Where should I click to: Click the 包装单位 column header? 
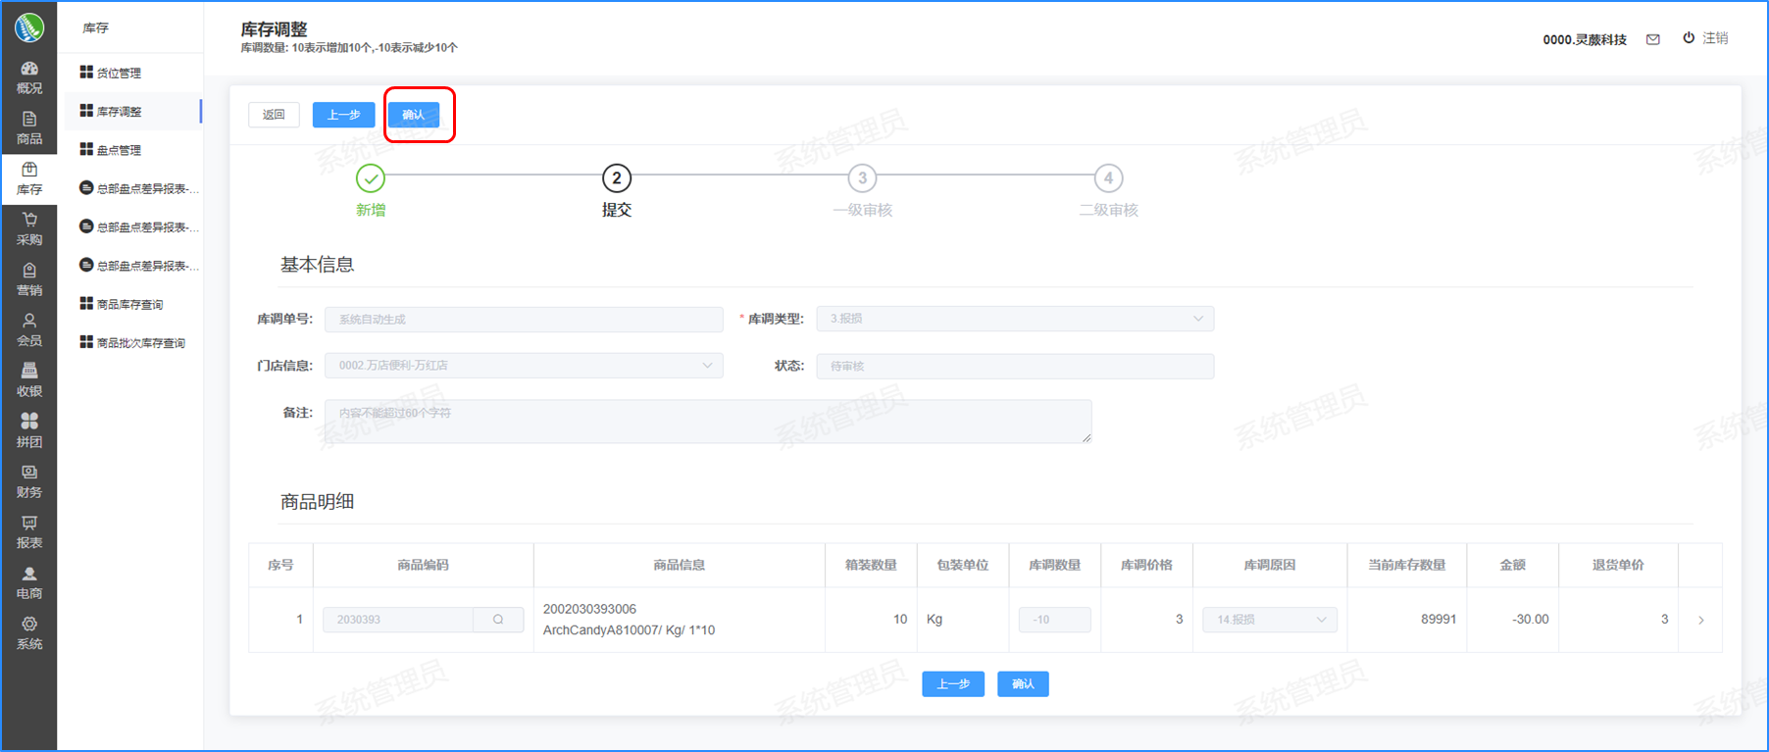[963, 565]
